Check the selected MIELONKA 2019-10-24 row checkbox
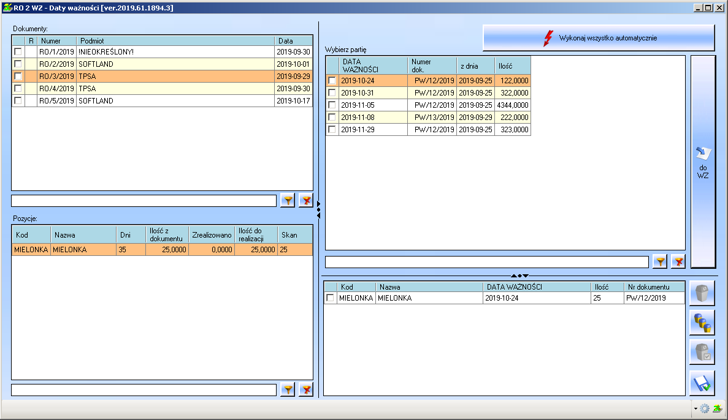This screenshot has width=728, height=420. (330, 298)
